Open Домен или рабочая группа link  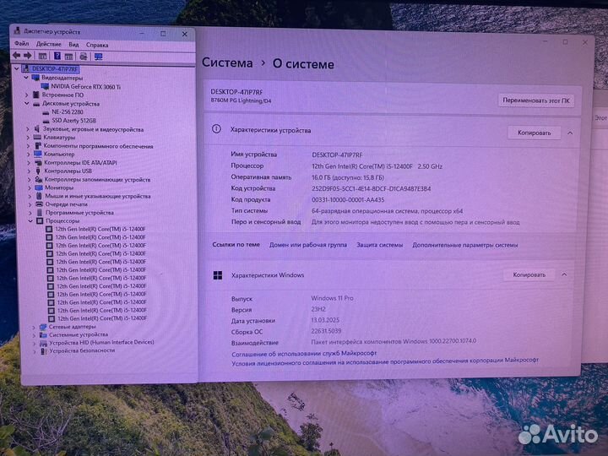pyautogui.click(x=308, y=245)
